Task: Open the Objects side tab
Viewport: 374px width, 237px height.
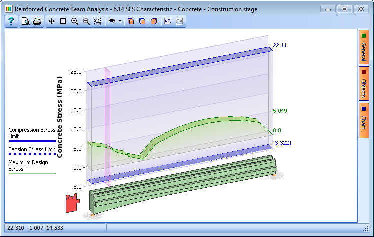Action: coord(363,83)
